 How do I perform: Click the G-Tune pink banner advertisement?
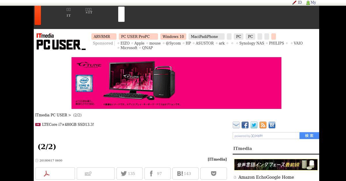click(x=176, y=83)
